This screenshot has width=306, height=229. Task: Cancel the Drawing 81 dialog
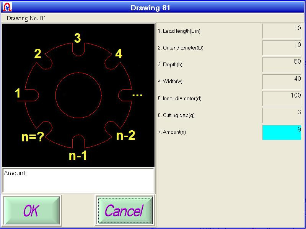pos(124,211)
